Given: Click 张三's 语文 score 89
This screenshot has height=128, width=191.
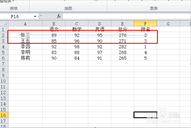Looking at the screenshot, I should click(54, 35).
